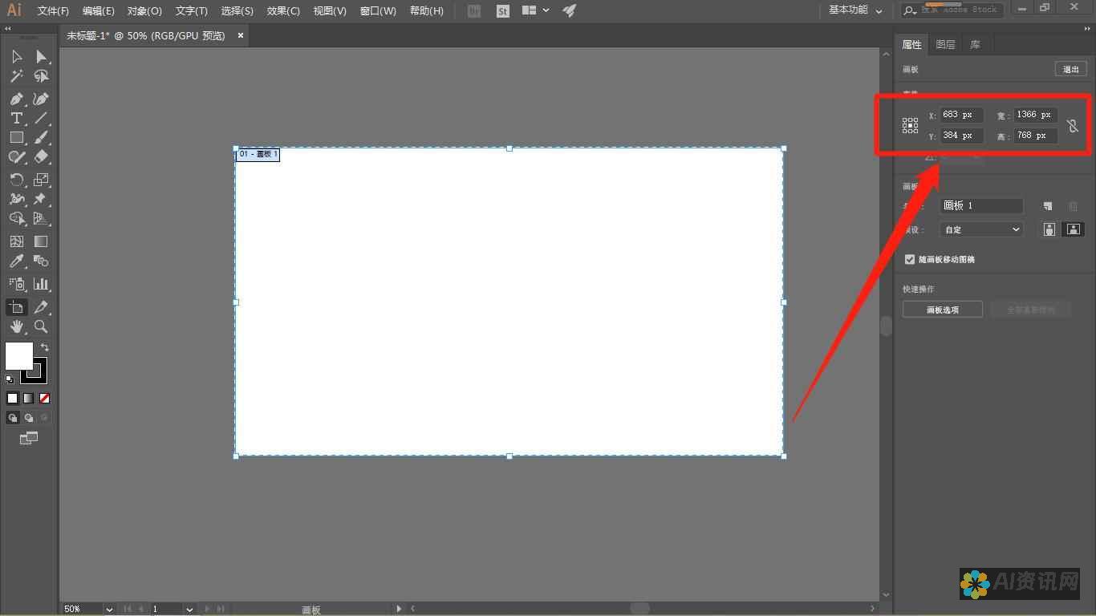Select the Type tool

coord(16,118)
